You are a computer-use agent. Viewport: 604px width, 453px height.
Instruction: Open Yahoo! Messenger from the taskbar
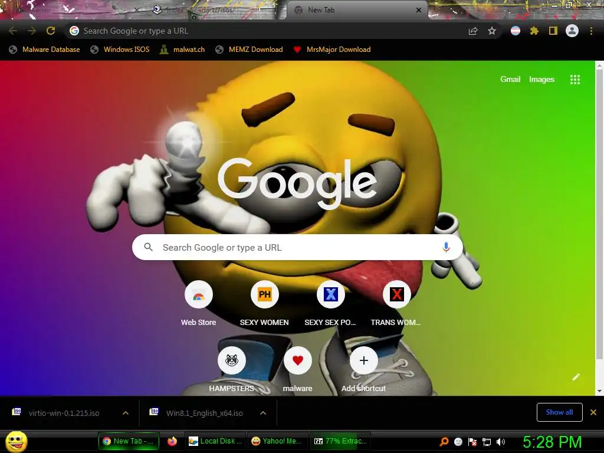click(277, 441)
